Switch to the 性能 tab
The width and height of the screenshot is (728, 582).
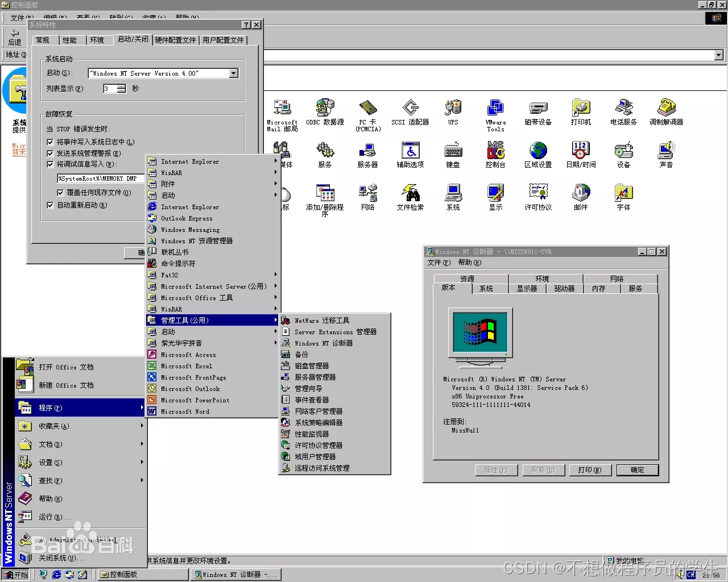[x=69, y=40]
